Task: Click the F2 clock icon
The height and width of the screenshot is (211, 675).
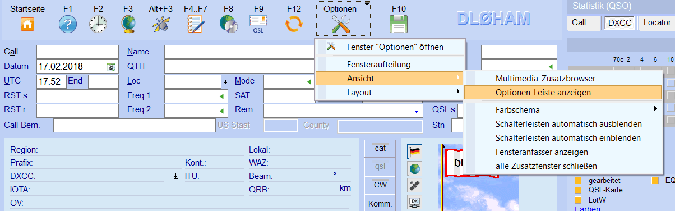Action: (x=98, y=24)
